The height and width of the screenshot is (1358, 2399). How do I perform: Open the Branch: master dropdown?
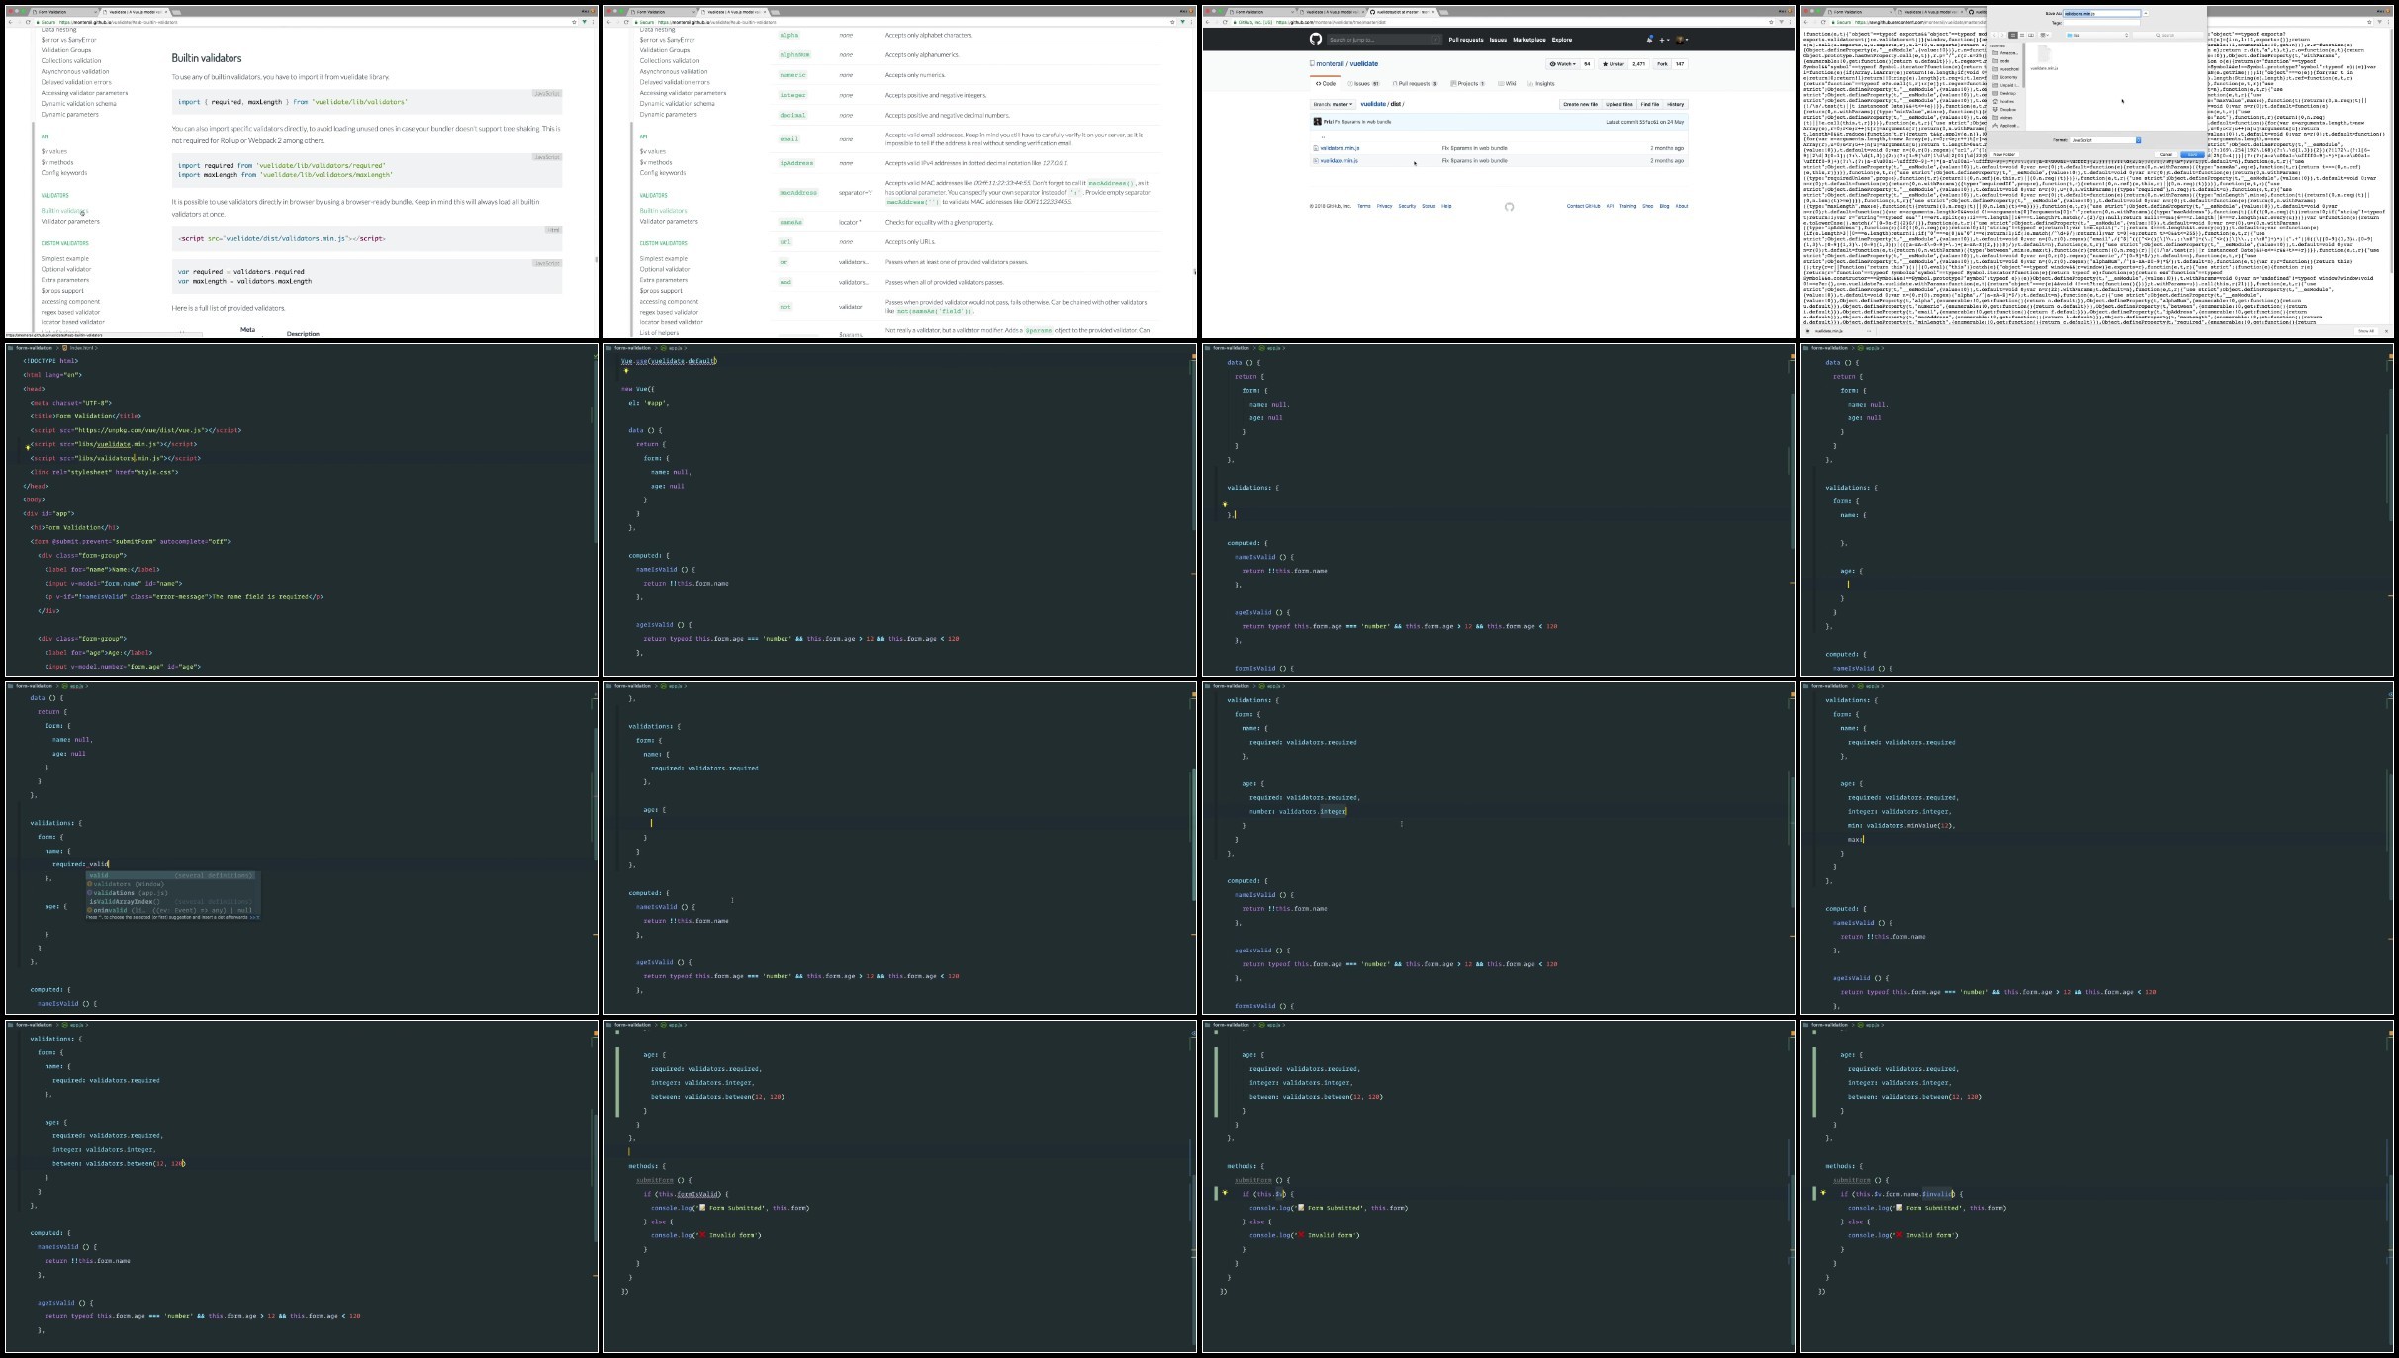[1334, 104]
